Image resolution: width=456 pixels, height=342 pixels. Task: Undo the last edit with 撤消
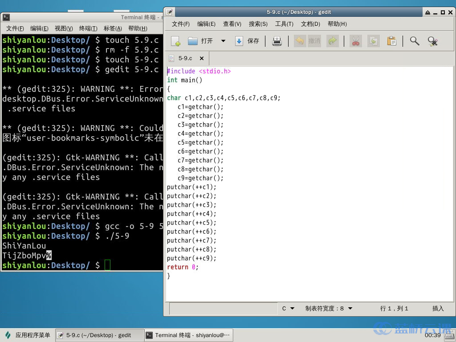[x=308, y=41]
